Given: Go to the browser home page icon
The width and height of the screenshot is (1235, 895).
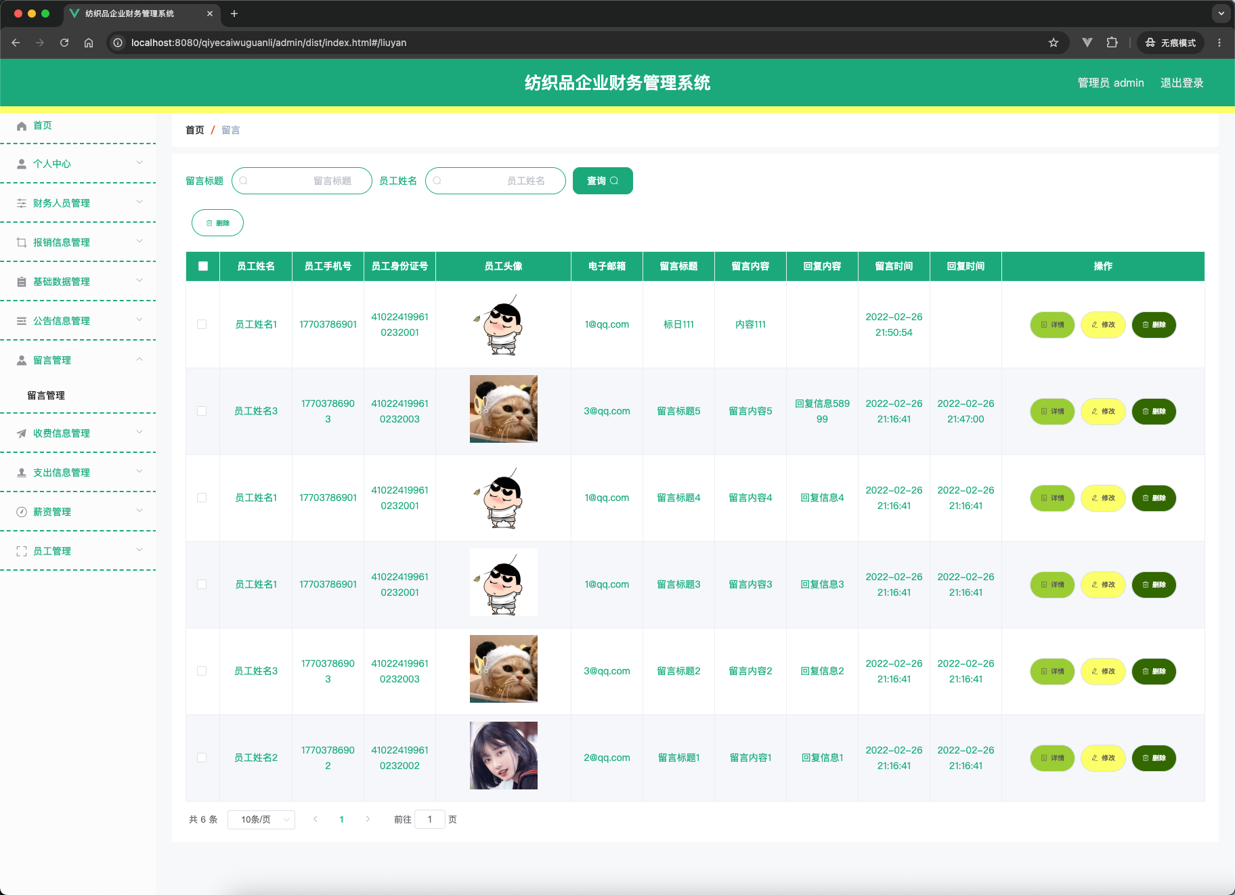Looking at the screenshot, I should [x=89, y=43].
